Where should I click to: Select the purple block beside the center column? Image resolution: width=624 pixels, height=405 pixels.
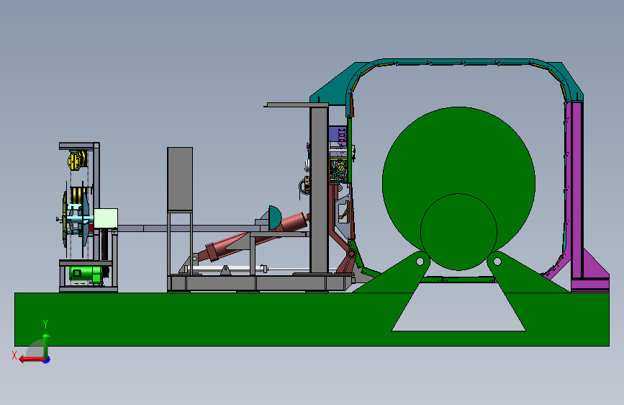coord(338,135)
